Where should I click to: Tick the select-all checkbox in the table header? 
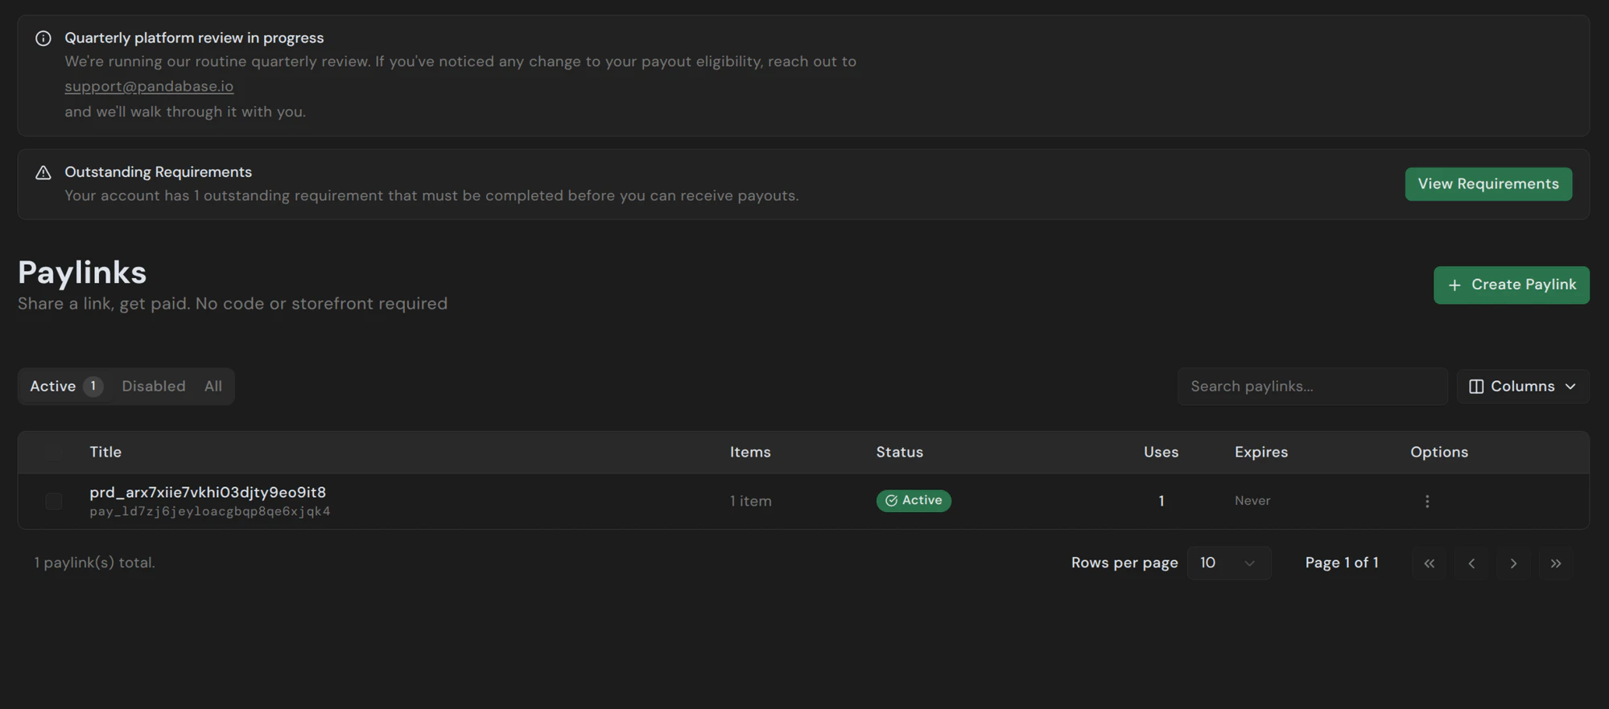(54, 453)
